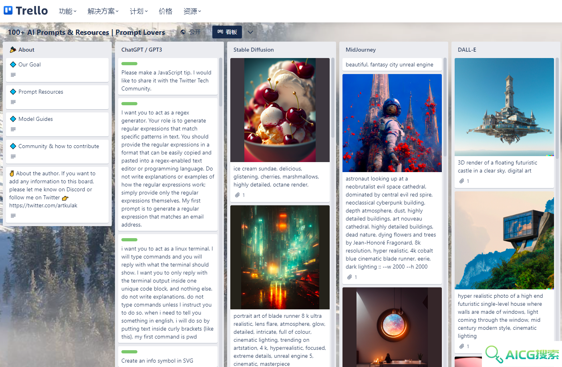The height and width of the screenshot is (367, 562).
Task: Click description icon on About the author card
Action: 13,216
